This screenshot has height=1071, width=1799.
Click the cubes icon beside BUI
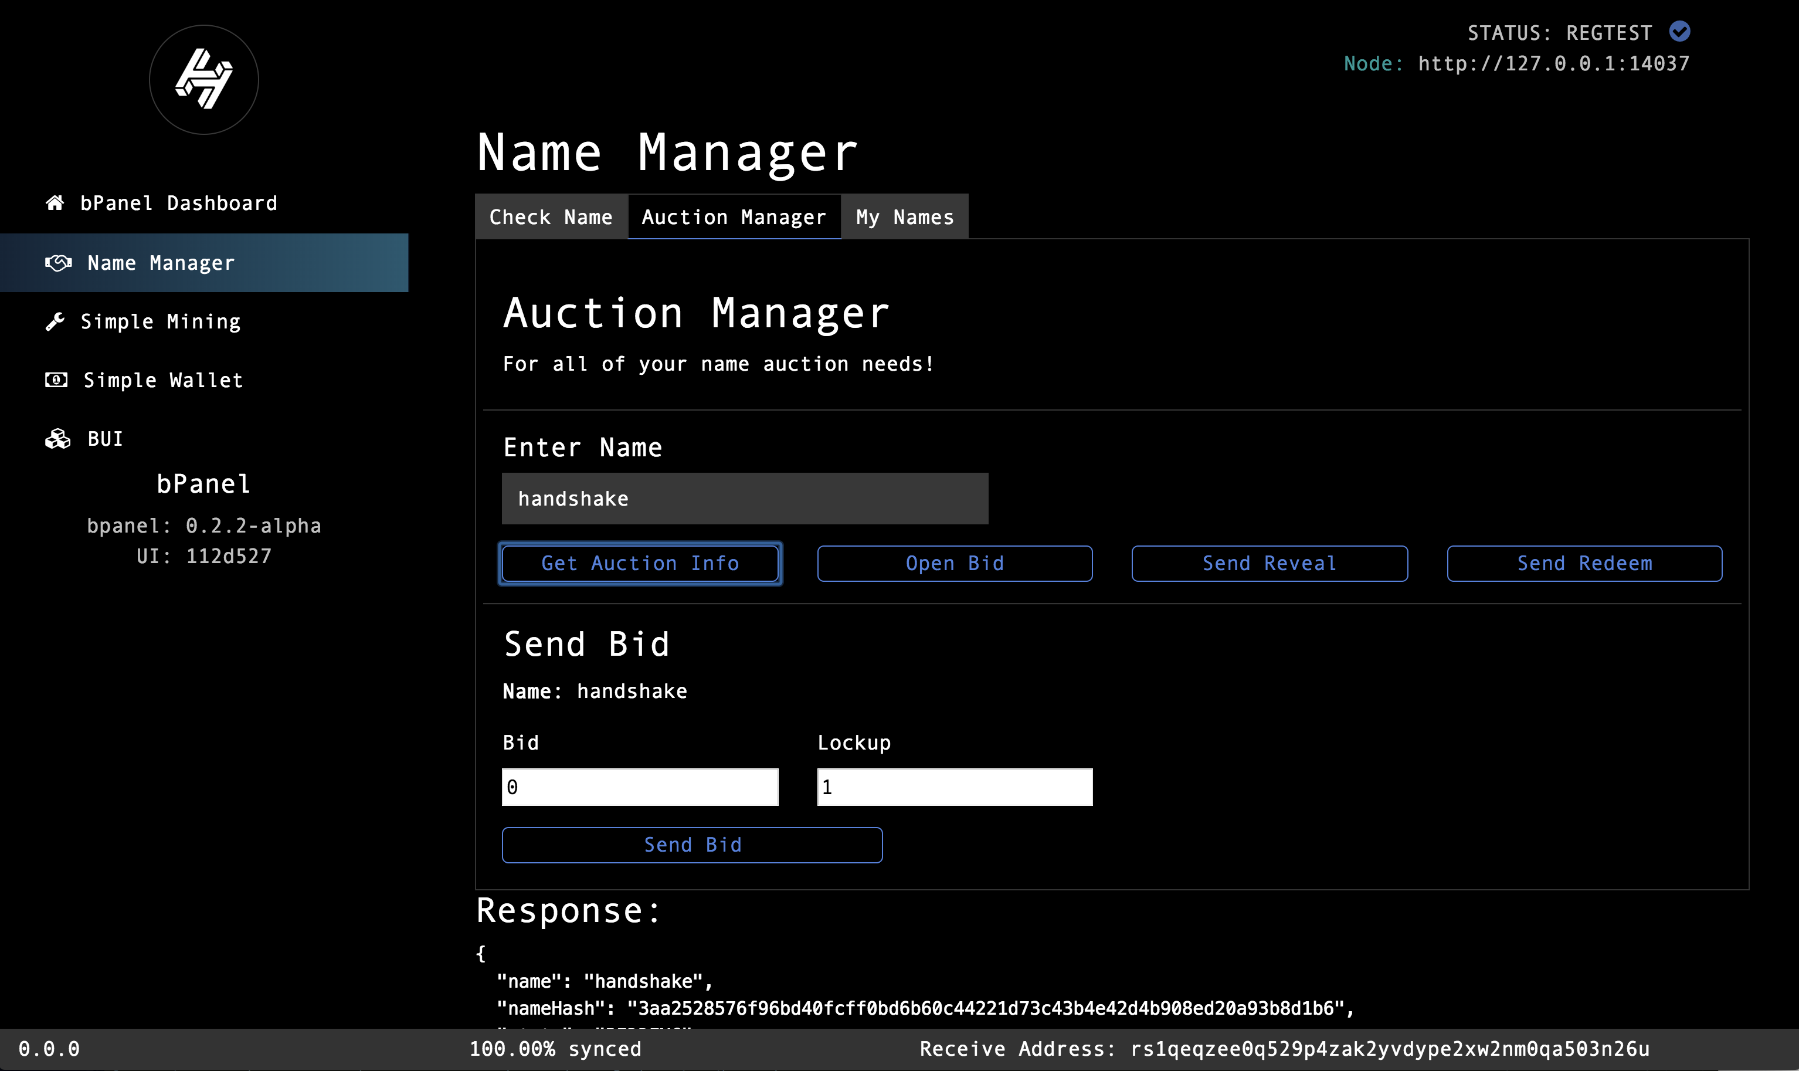[57, 439]
